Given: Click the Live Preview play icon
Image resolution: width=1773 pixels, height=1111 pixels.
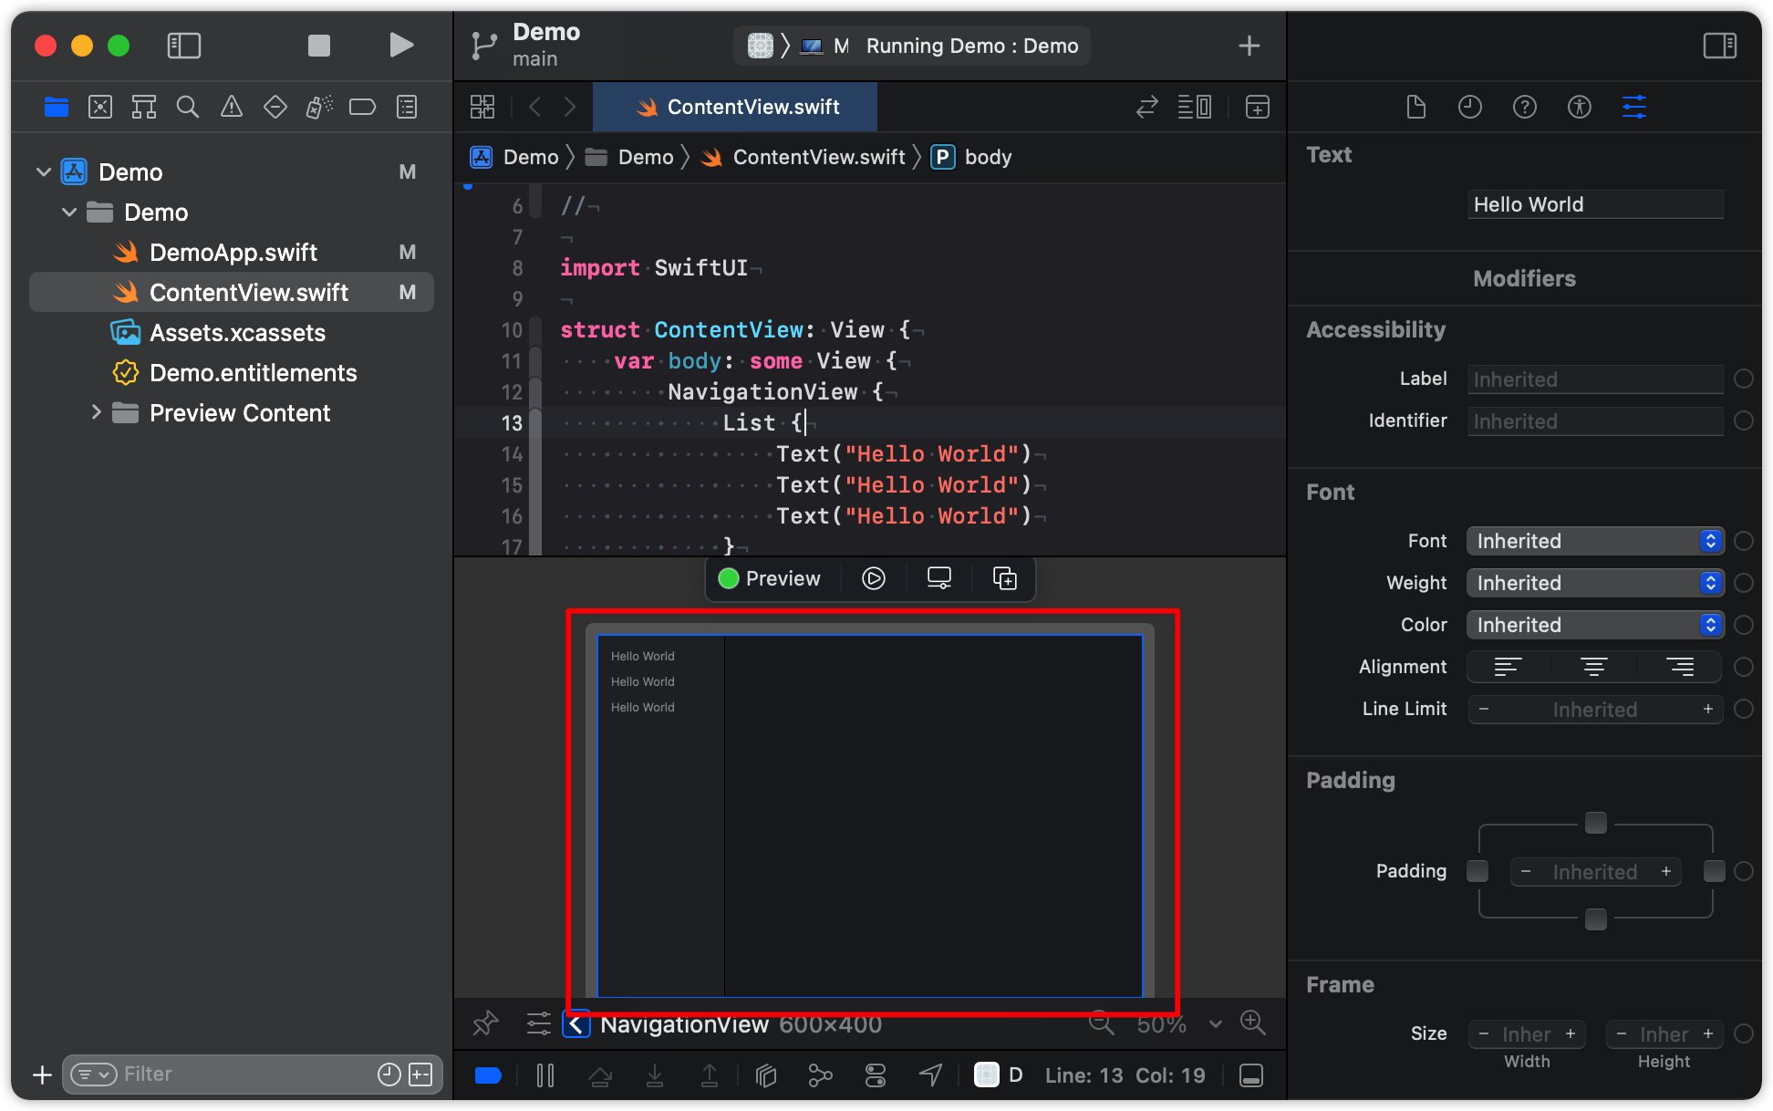Looking at the screenshot, I should point(873,578).
